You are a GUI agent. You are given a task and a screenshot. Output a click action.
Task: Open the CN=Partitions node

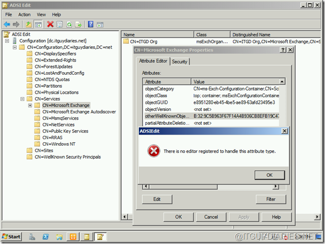pos(48,86)
